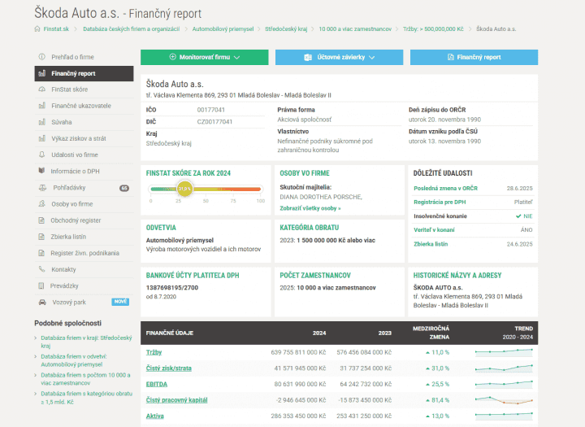Open Automobilový priemysel breadcrumb link
The width and height of the screenshot is (585, 427).
pyautogui.click(x=223, y=29)
